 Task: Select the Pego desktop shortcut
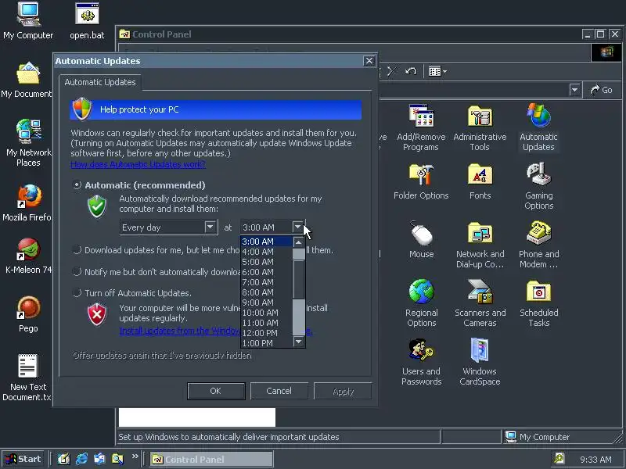[x=28, y=314]
